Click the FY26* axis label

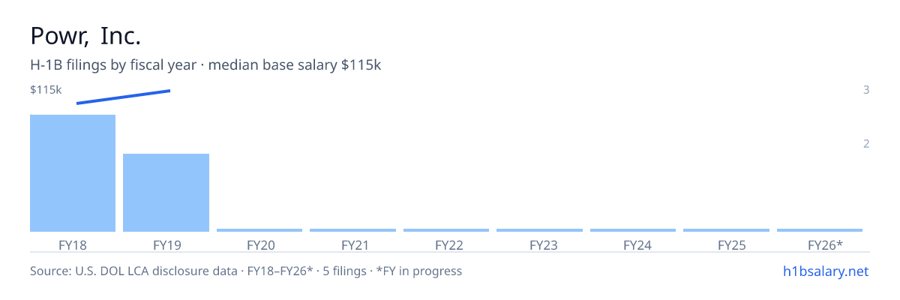(825, 244)
